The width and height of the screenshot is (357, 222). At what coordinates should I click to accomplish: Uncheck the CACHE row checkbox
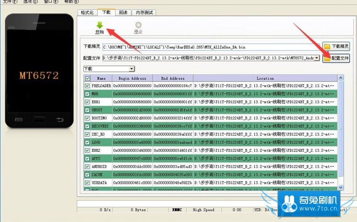pyautogui.click(x=87, y=174)
